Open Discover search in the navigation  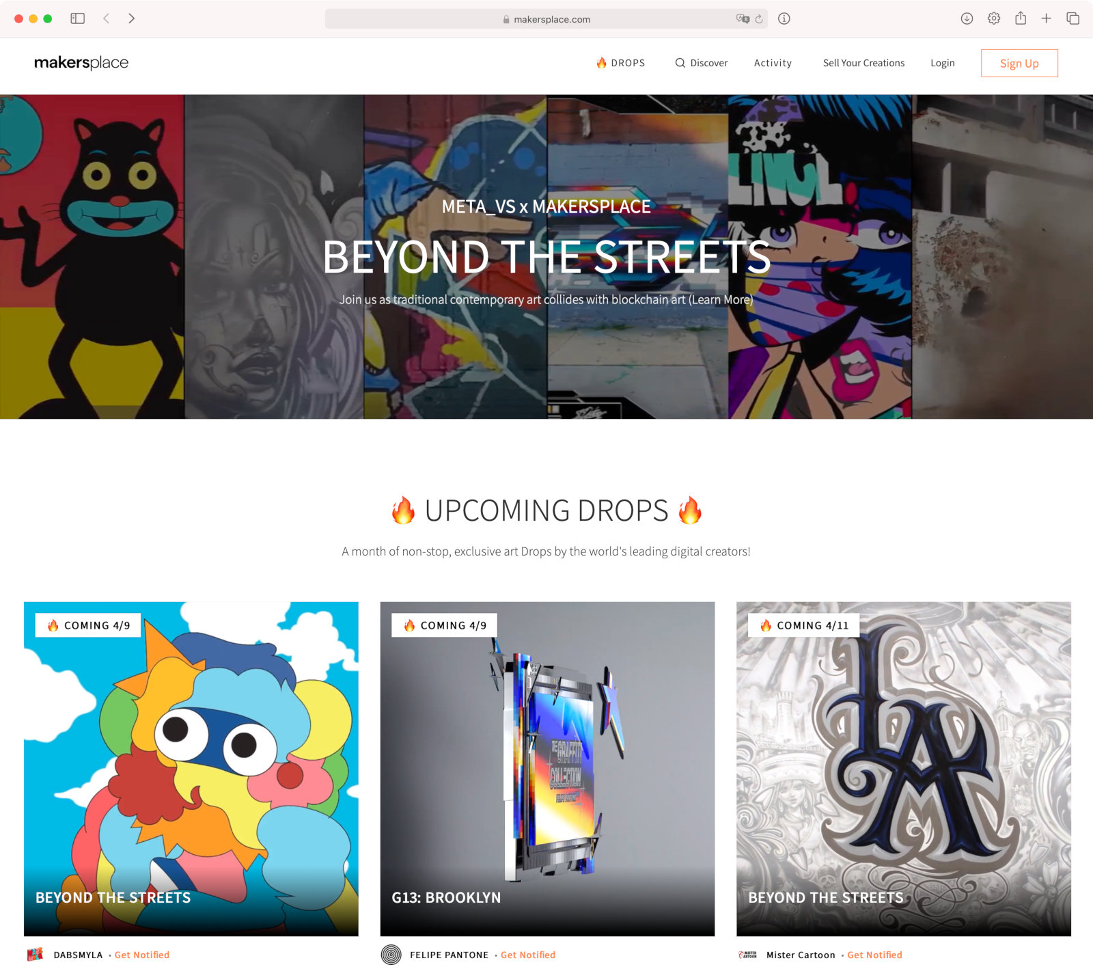pos(702,63)
